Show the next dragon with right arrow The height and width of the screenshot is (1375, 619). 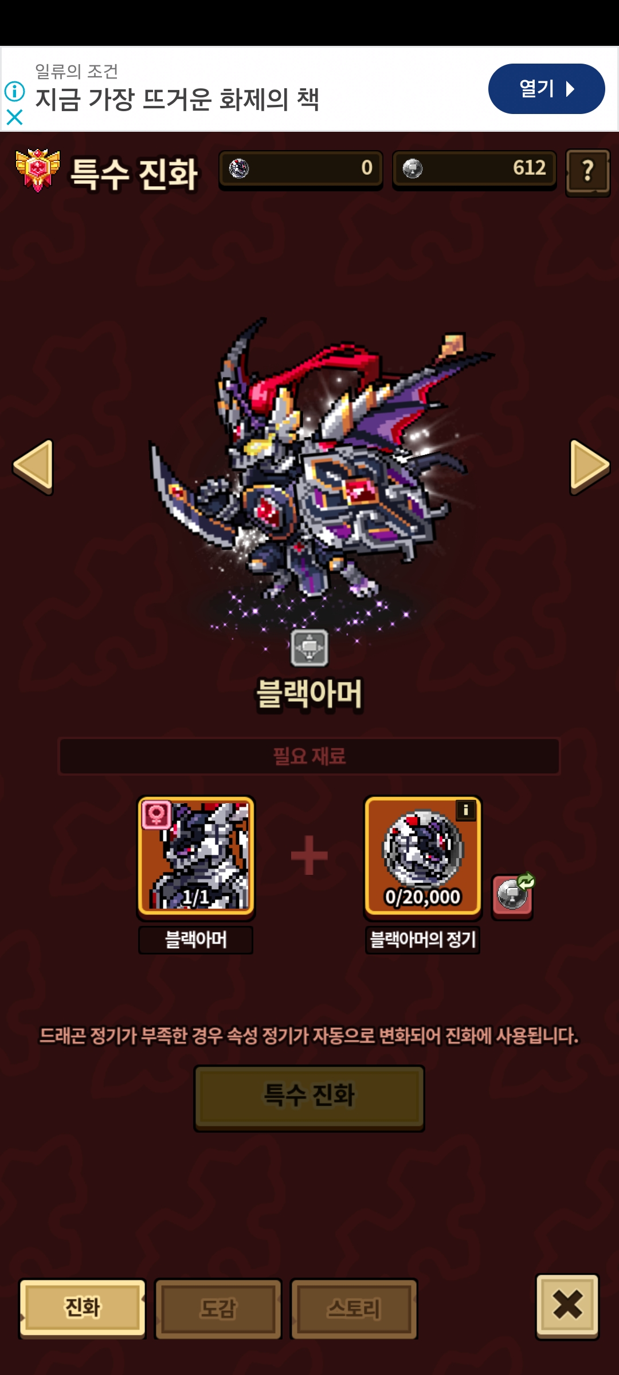coord(589,467)
